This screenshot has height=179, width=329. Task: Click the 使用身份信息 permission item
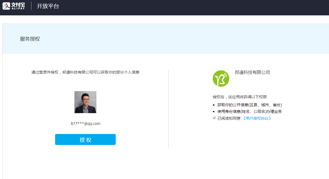249,112
